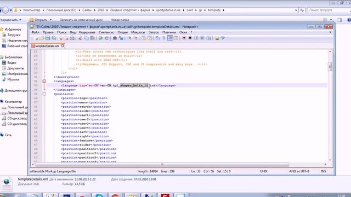This screenshot has height=197, width=351.
Task: Open the Окна menu
Action: 183,32
